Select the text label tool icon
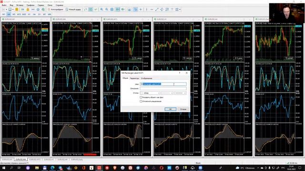The width and height of the screenshot is (305, 171). tap(172, 9)
